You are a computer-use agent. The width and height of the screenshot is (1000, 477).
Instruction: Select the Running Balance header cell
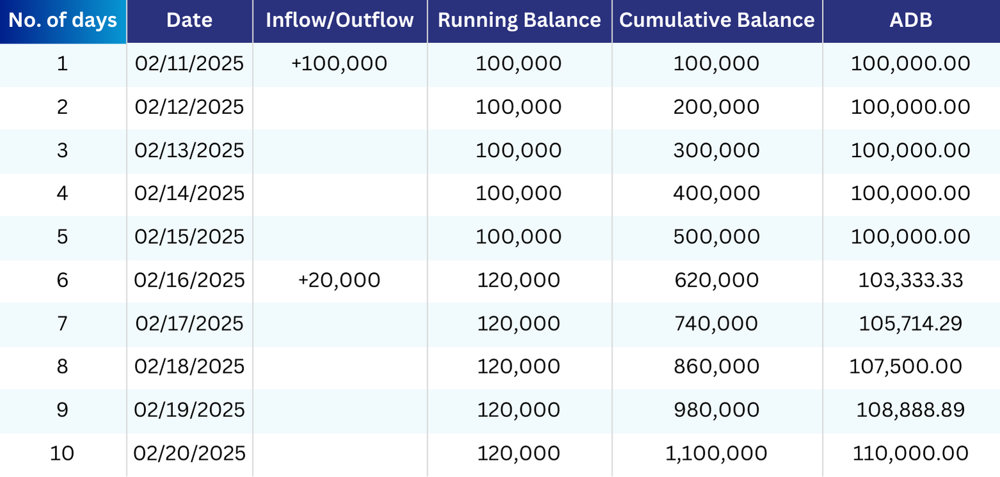pyautogui.click(x=519, y=20)
